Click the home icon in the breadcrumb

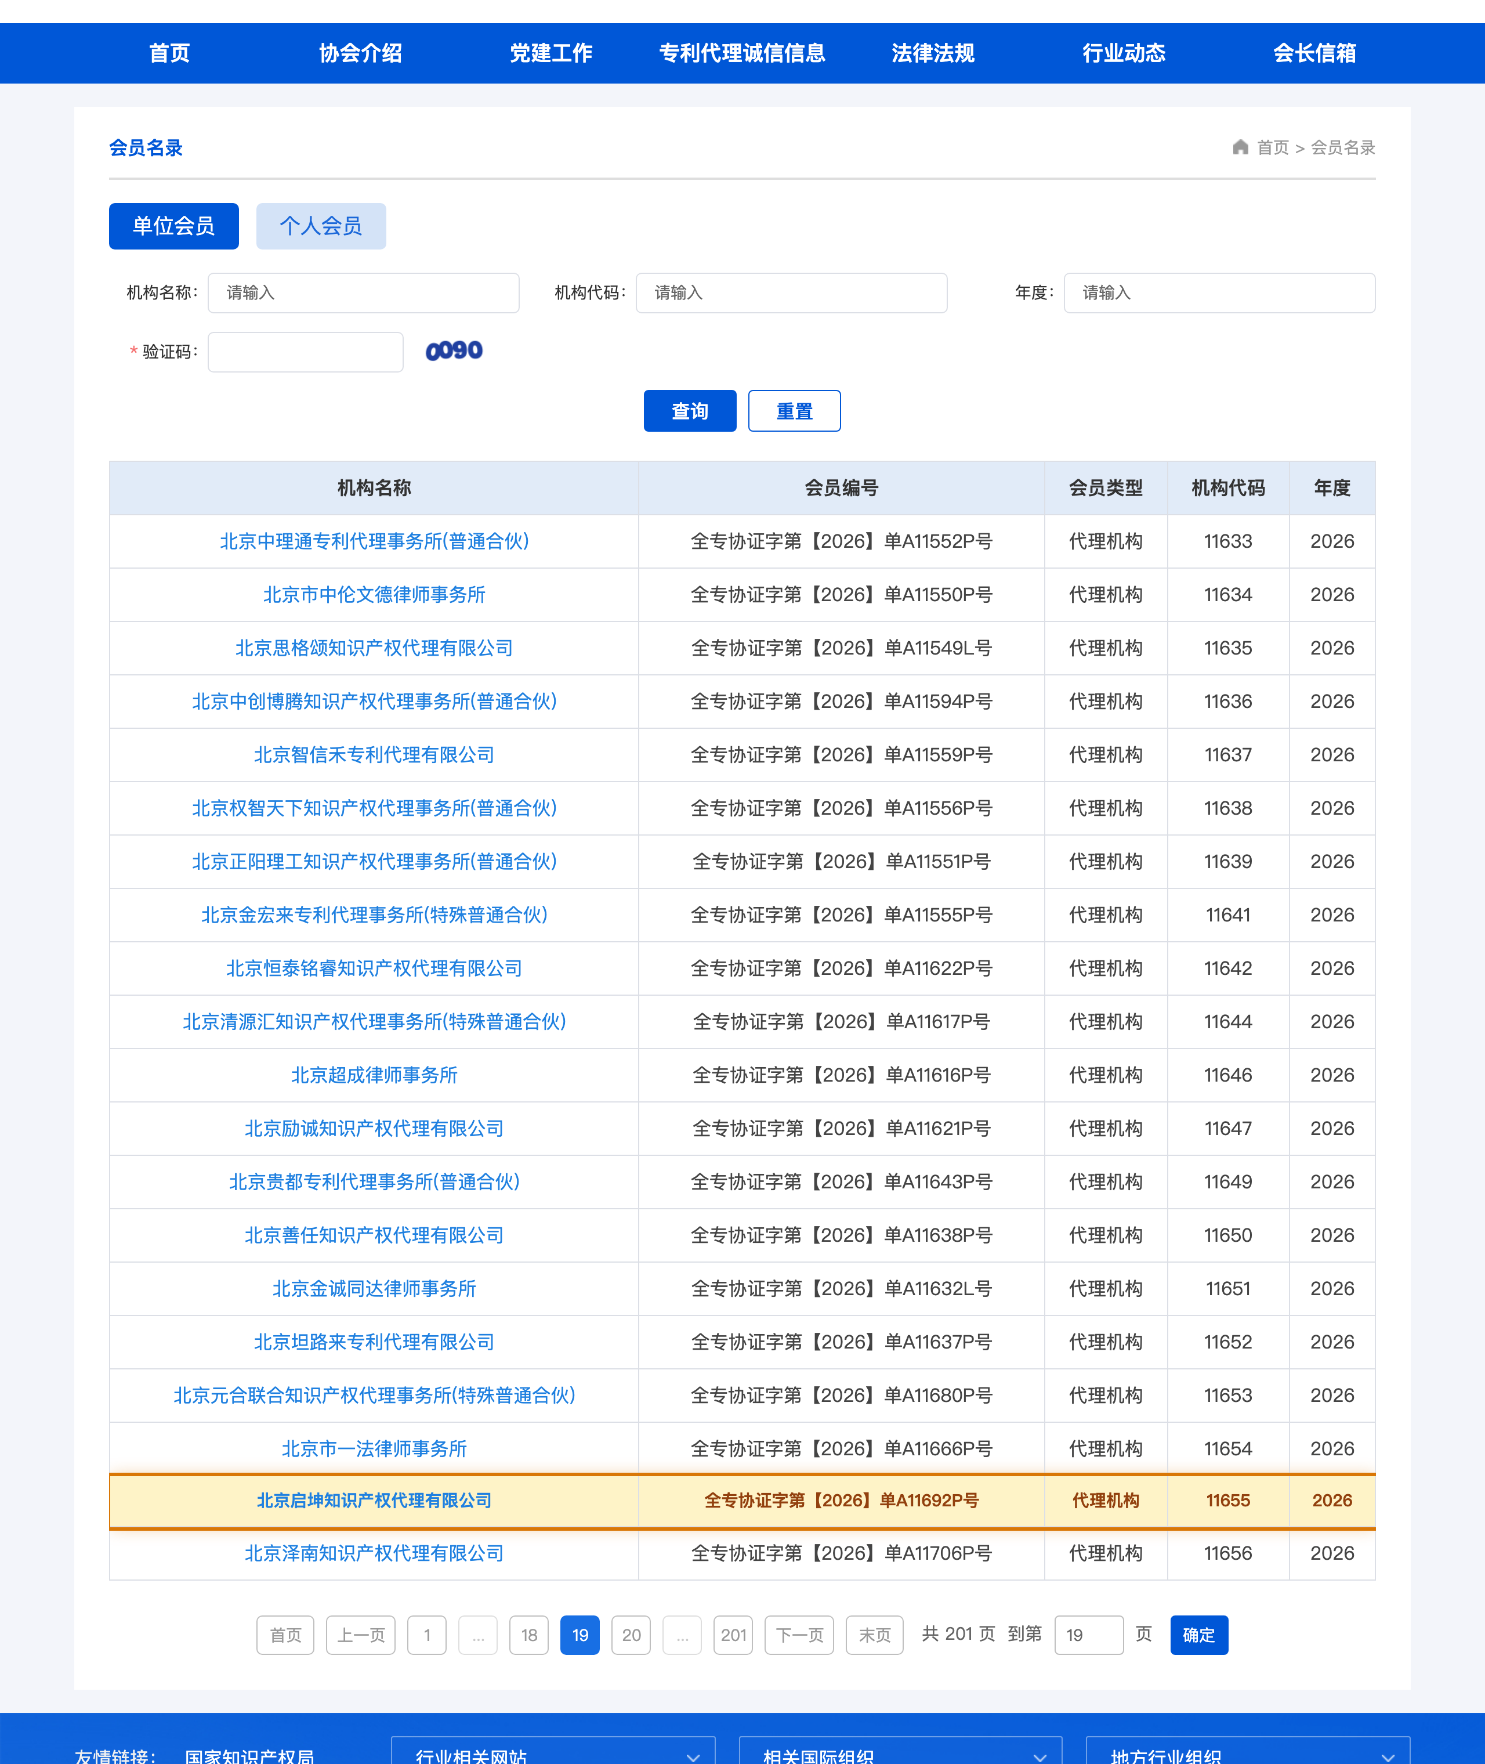1240,147
